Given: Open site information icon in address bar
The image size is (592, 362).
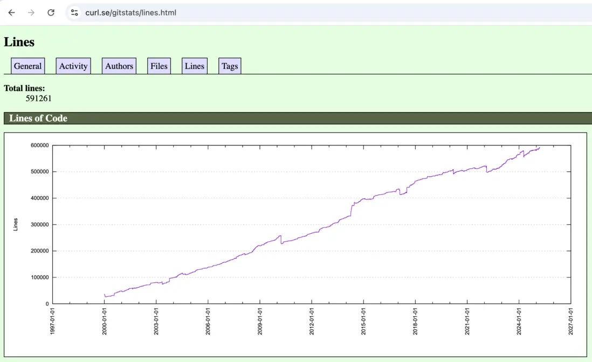Looking at the screenshot, I should pos(74,12).
